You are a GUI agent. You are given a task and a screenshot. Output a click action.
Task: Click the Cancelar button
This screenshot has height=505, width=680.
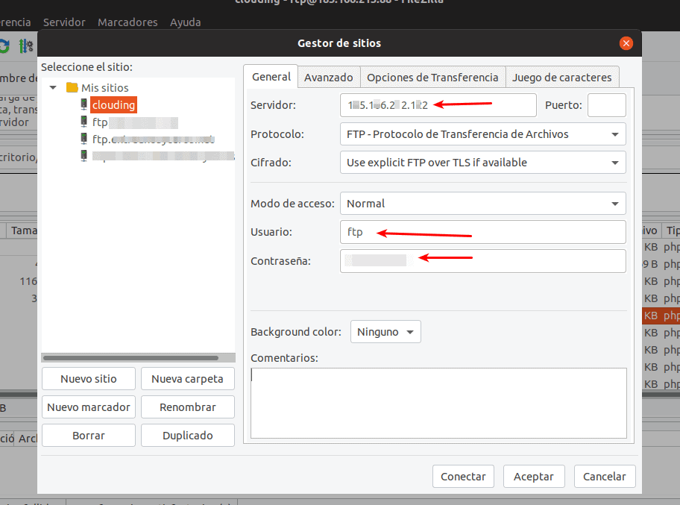605,477
